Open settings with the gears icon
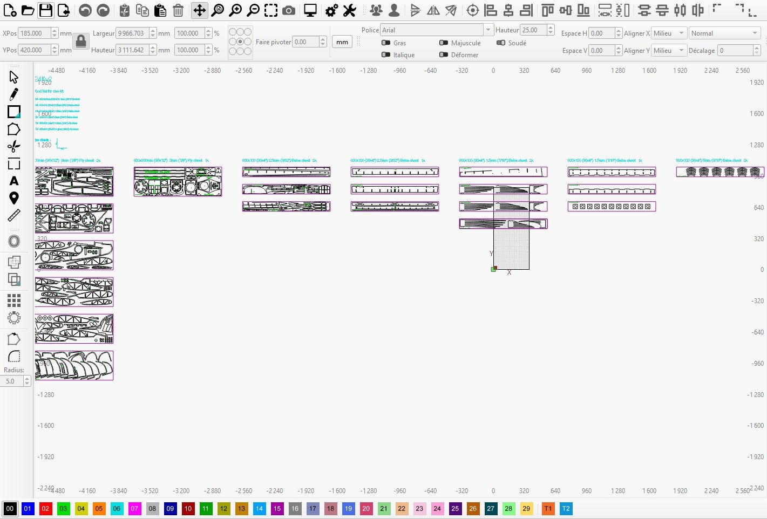767x519 pixels. pos(331,10)
